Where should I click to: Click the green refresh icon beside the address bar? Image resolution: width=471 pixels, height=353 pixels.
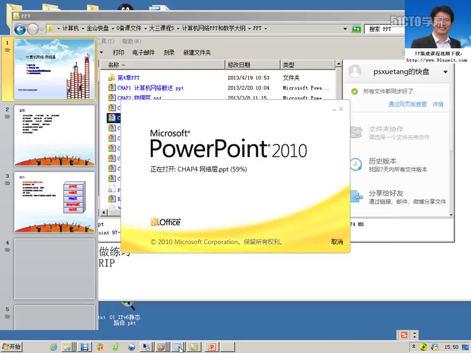[357, 29]
